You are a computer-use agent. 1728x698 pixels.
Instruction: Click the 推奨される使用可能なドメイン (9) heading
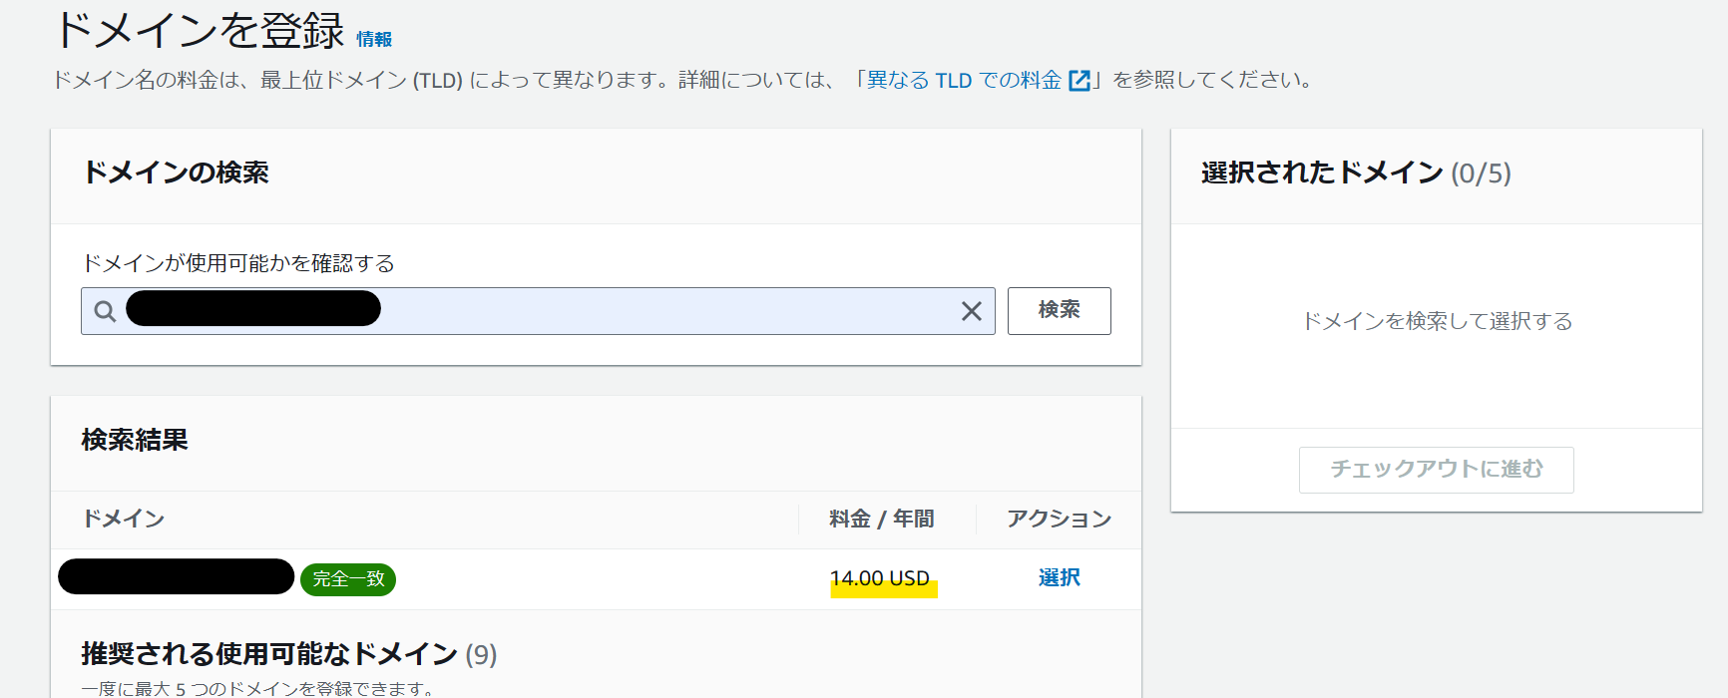(289, 654)
